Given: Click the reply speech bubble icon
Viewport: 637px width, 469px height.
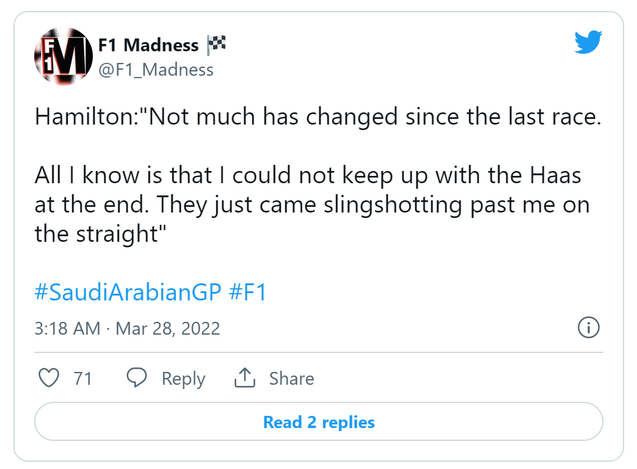Looking at the screenshot, I should (137, 379).
